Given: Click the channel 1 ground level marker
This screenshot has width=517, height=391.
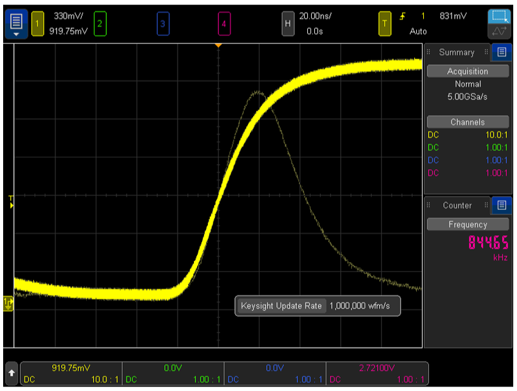Looking at the screenshot, I should tap(8, 304).
